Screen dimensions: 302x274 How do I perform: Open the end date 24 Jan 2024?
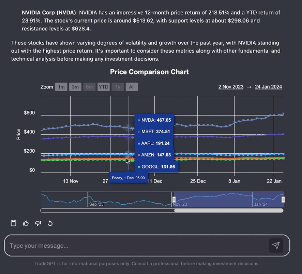[x=268, y=87]
